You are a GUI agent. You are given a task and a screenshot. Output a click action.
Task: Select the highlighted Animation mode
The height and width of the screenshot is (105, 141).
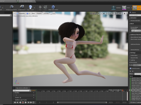[x=137, y=8]
